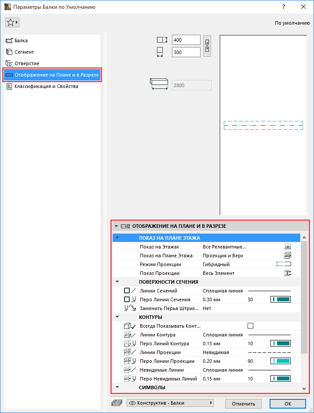
Task: Click the beam height field showing 400
Action: (x=186, y=40)
